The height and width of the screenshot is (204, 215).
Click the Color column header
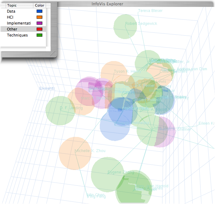coord(40,5)
